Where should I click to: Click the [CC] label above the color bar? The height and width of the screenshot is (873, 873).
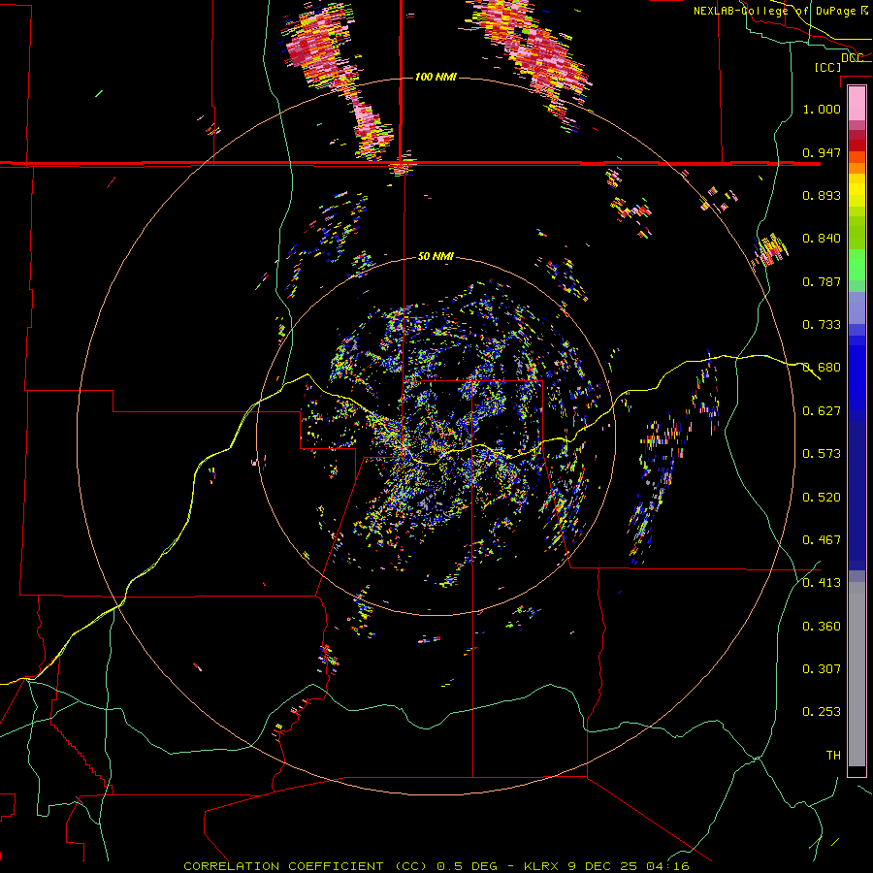(827, 67)
